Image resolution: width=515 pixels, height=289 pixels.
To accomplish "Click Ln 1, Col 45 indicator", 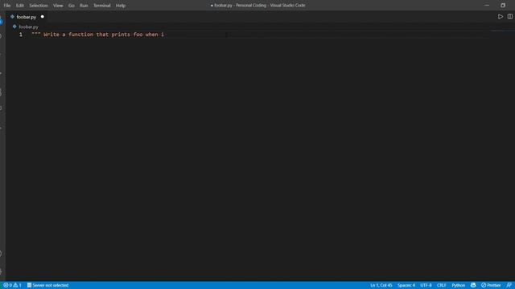I will 381,285.
